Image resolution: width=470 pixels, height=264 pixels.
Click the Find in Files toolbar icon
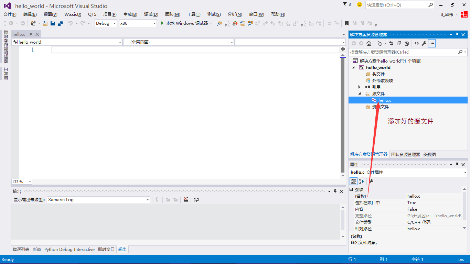click(x=220, y=23)
